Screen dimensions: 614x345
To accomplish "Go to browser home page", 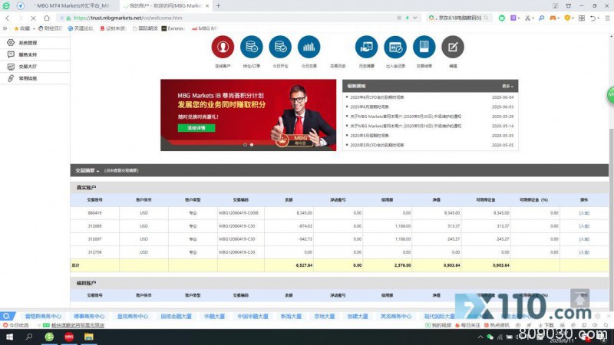I will click(47, 18).
